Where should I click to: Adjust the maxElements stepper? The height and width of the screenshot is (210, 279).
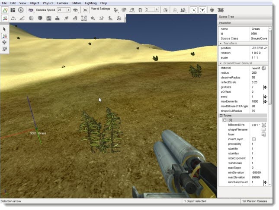tap(265, 101)
